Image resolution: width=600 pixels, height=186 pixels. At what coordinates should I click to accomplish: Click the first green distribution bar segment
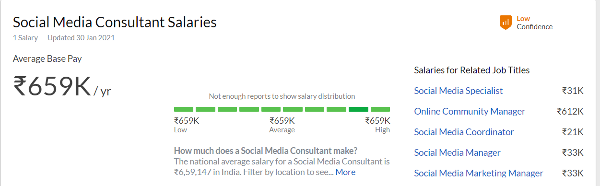click(x=184, y=109)
